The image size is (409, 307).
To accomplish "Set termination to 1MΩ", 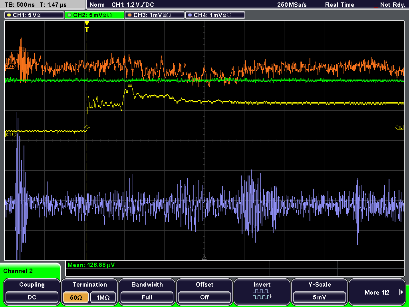I will [103, 297].
